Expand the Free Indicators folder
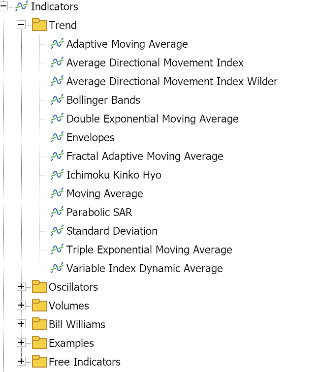Image resolution: width=320 pixels, height=372 pixels. [x=21, y=362]
